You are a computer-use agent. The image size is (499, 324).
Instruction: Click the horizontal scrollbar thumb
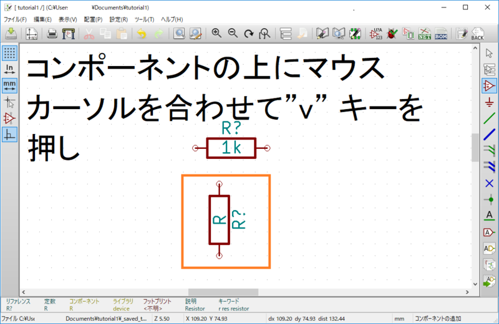223,292
